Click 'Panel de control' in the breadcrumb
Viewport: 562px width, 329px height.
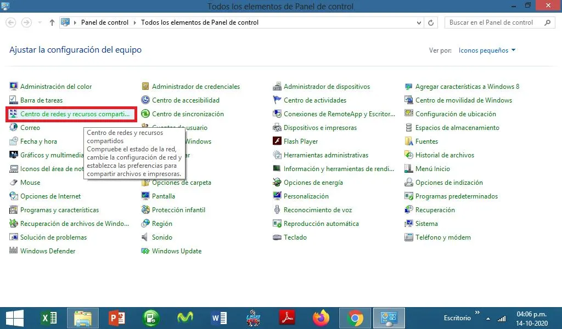104,22
